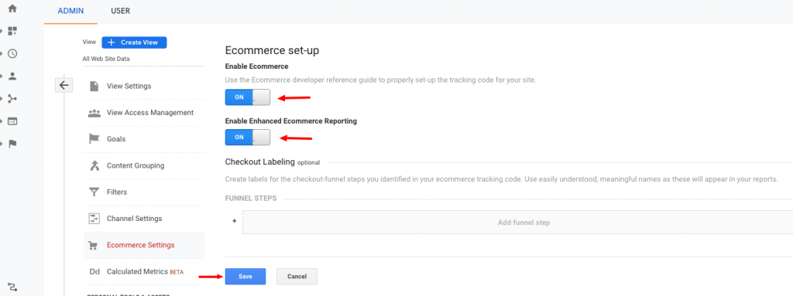The width and height of the screenshot is (793, 296).
Task: Open View Settings menu item
Action: (144, 87)
